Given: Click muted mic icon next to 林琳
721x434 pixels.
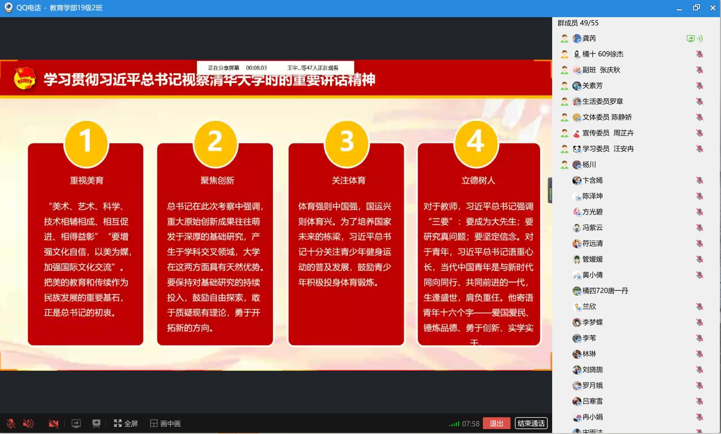Looking at the screenshot, I should coord(699,354).
